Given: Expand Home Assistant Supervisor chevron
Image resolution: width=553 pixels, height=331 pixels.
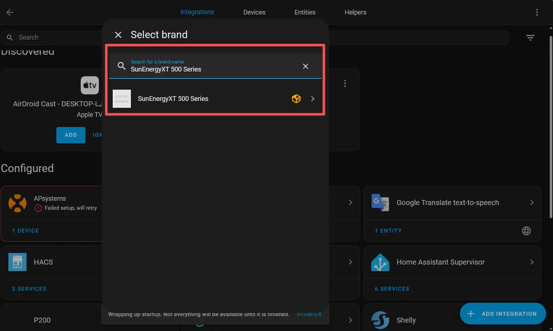Looking at the screenshot, I should pyautogui.click(x=532, y=262).
